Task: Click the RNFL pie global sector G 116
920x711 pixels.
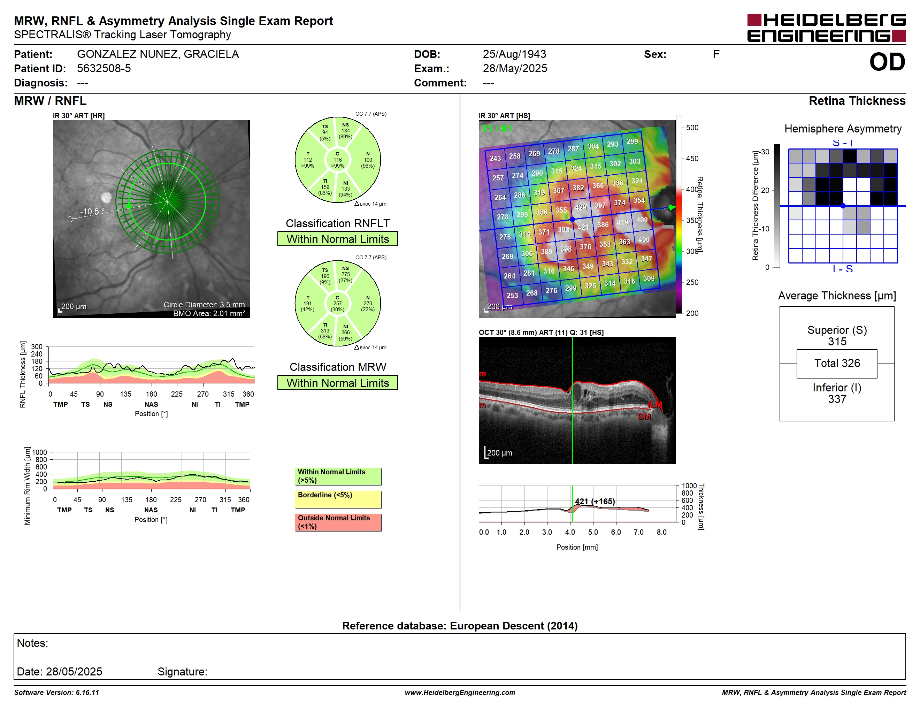Action: click(x=337, y=160)
